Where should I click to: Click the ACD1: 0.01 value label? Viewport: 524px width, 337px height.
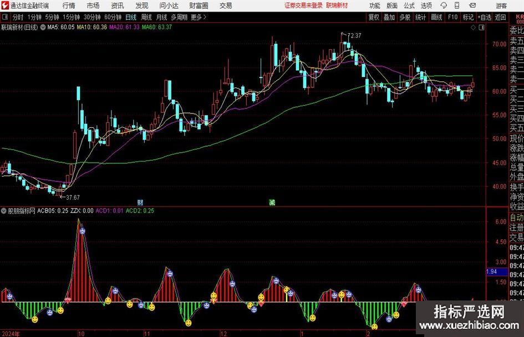109,211
